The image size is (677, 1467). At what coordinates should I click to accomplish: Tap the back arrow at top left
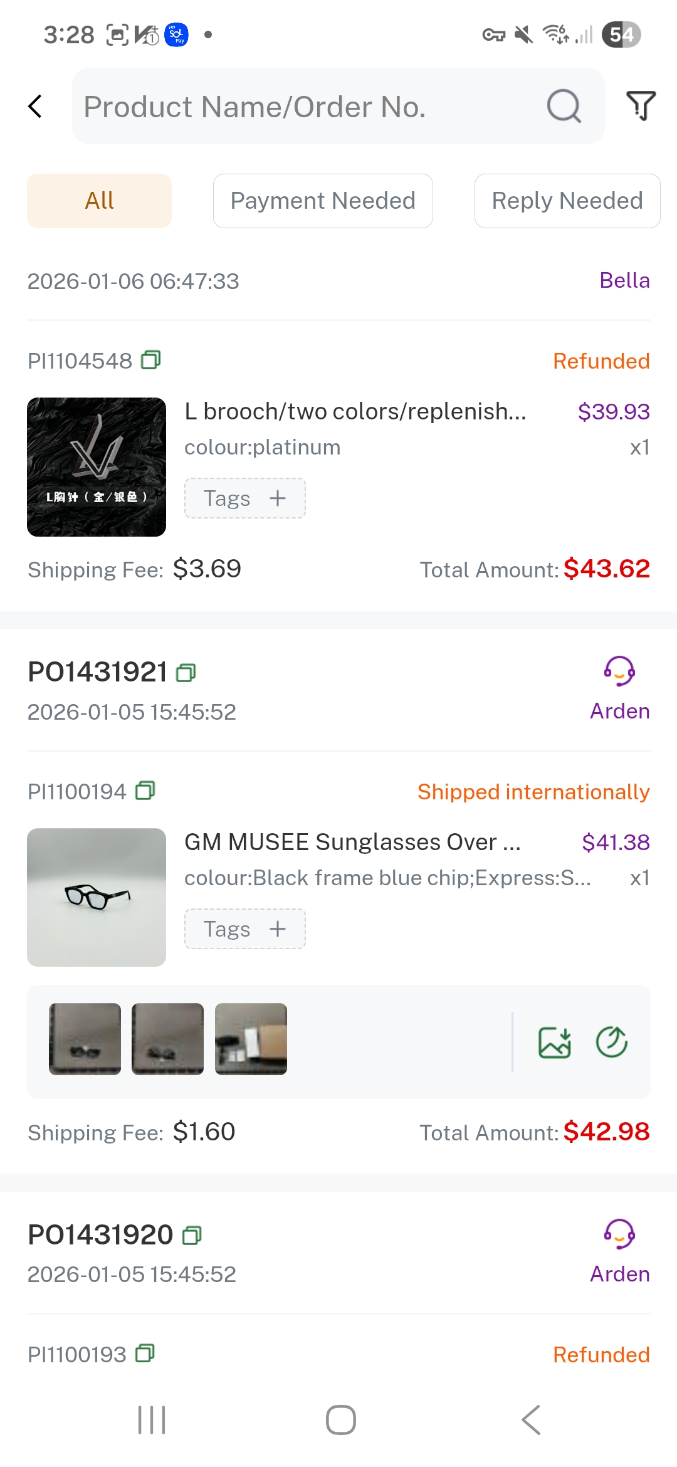pyautogui.click(x=36, y=107)
